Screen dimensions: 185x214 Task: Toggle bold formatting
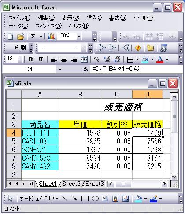tap(30, 59)
